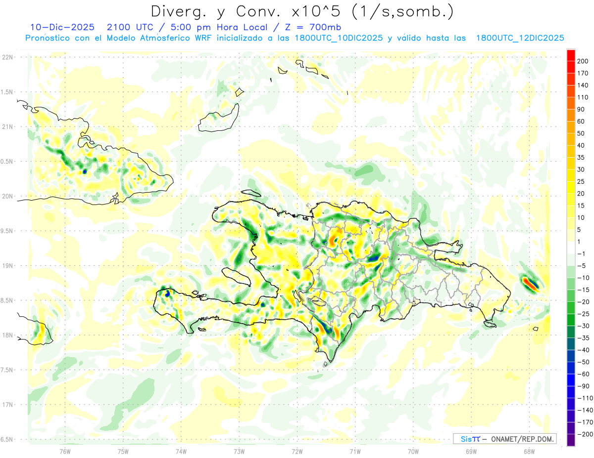Image resolution: width=594 pixels, height=458 pixels.
Task: Click the blue 'Sis' logo text
Action: [466, 439]
